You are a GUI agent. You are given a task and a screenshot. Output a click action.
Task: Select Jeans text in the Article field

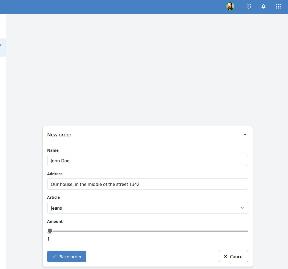[x=56, y=208]
